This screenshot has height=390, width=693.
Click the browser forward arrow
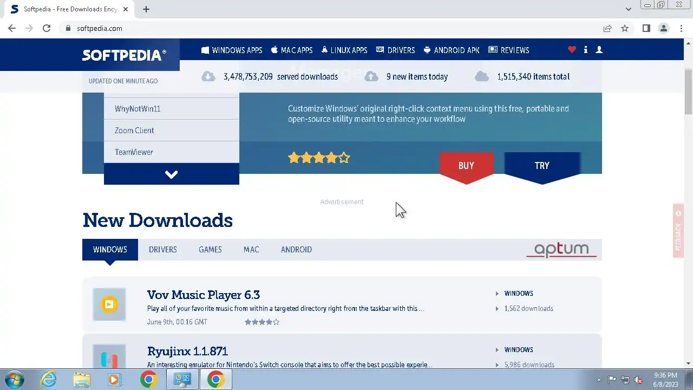[29, 28]
